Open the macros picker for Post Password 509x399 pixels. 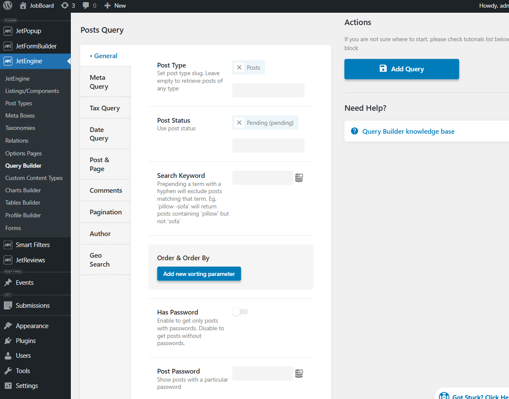[x=299, y=373]
